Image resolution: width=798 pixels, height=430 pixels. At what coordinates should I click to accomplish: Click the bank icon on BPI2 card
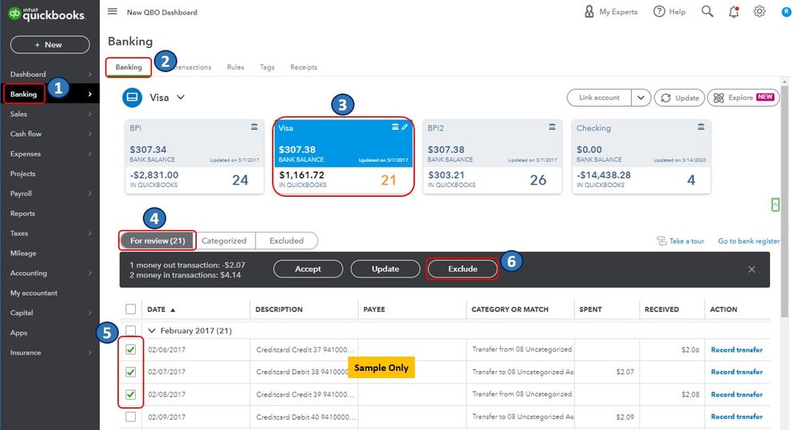point(552,127)
